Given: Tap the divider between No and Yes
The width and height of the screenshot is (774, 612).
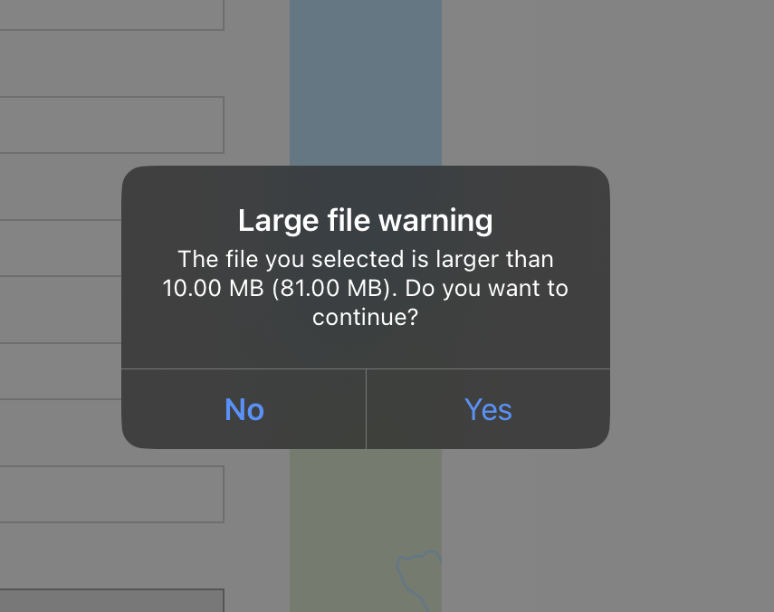Looking at the screenshot, I should (x=365, y=409).
